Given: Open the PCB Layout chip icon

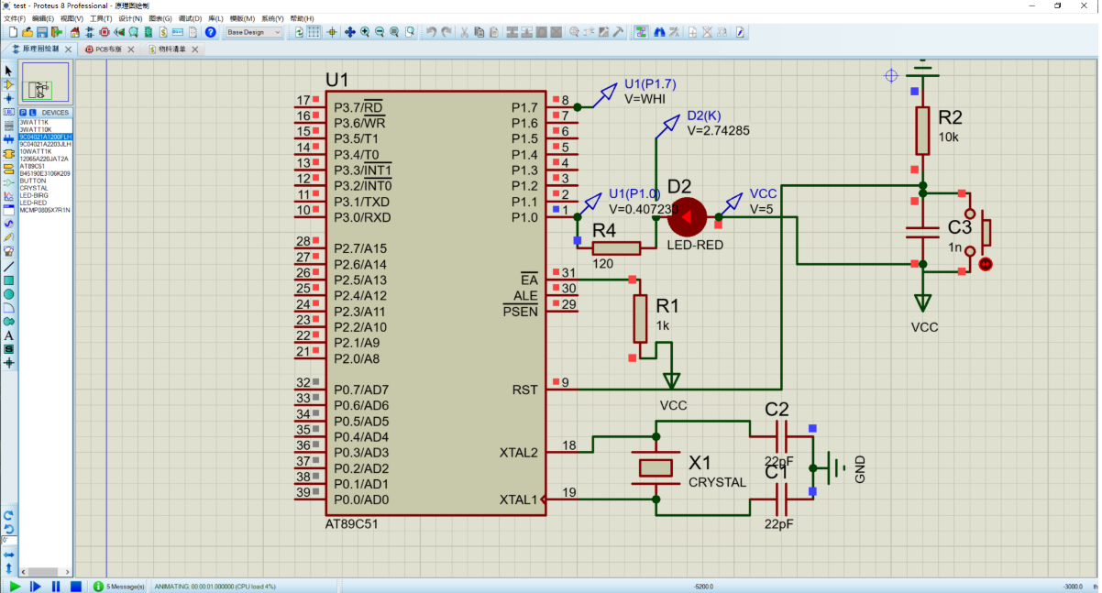Looking at the screenshot, I should pos(105,32).
